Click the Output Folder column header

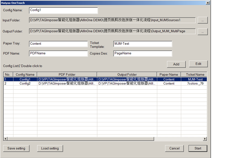tap(127, 75)
